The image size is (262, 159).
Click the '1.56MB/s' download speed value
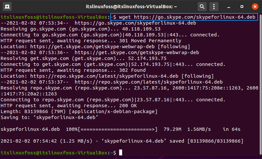pyautogui.click(x=199, y=129)
